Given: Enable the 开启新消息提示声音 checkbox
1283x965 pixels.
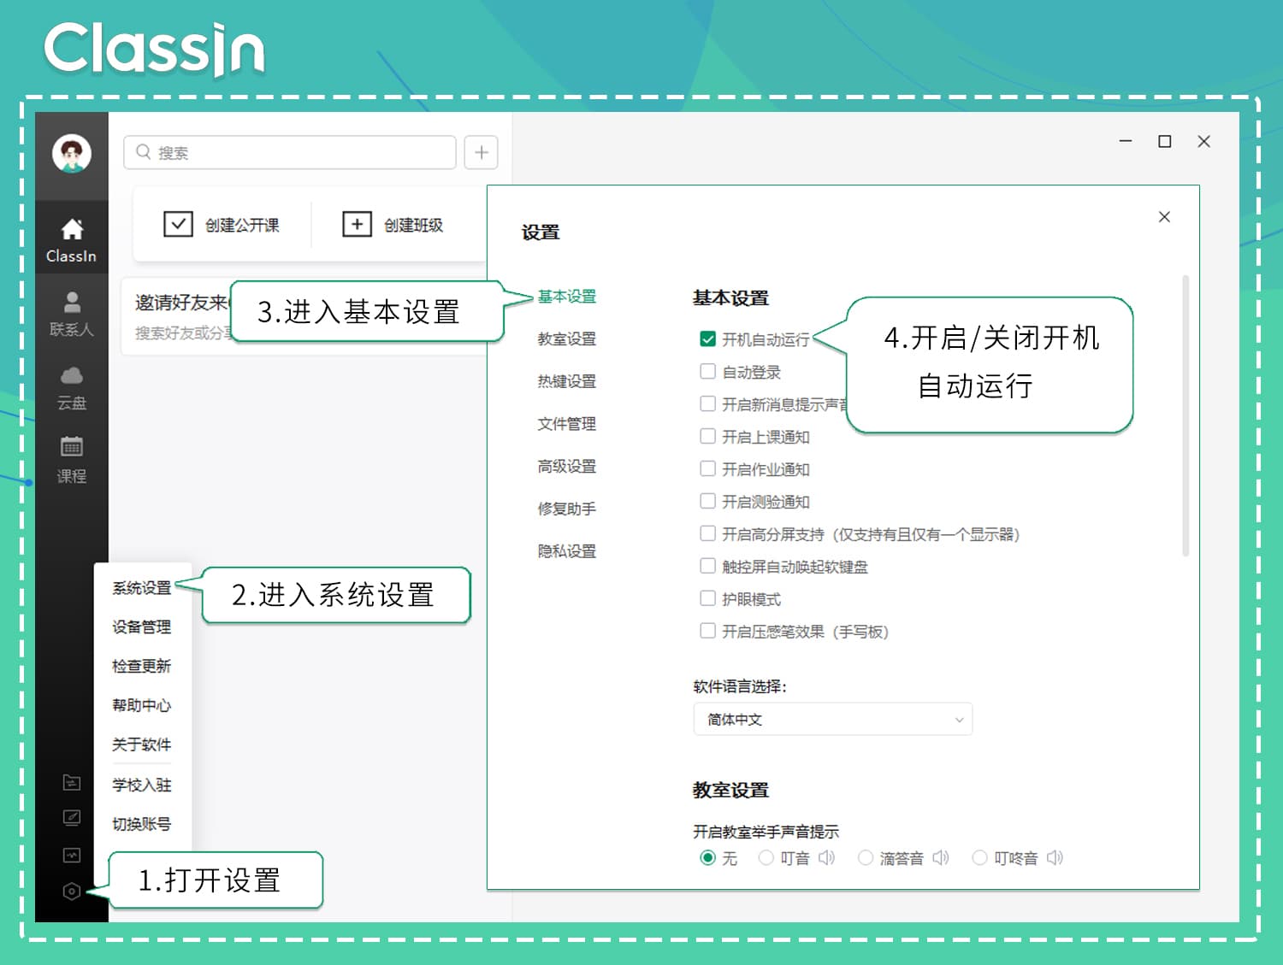Looking at the screenshot, I should [x=707, y=403].
